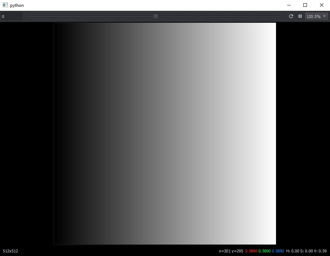The width and height of the screenshot is (330, 256).
Task: Toggle the refresh control on the toolbar
Action: coord(291,16)
